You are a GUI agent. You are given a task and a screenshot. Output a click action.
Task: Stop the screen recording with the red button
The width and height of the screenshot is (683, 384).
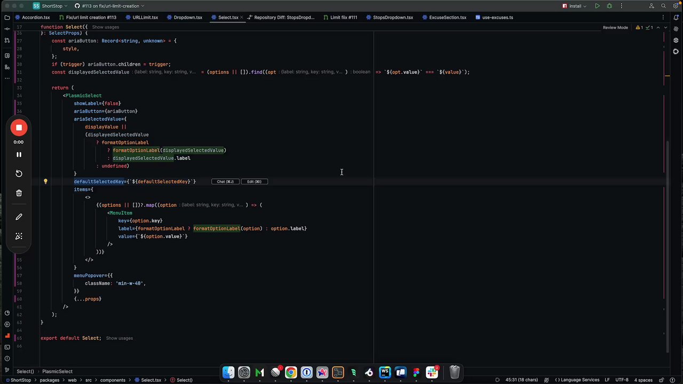pyautogui.click(x=19, y=127)
